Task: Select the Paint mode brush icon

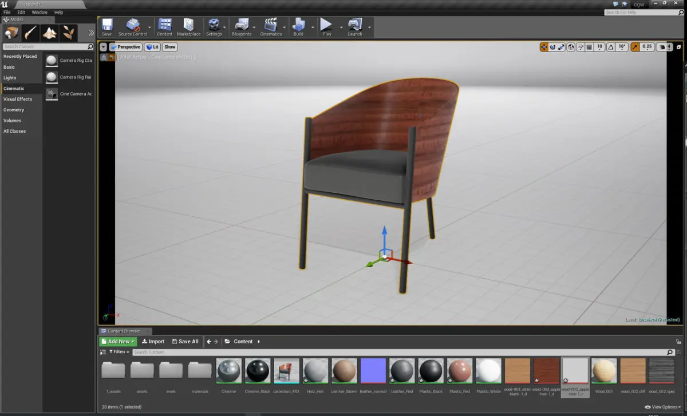Action: tap(31, 33)
